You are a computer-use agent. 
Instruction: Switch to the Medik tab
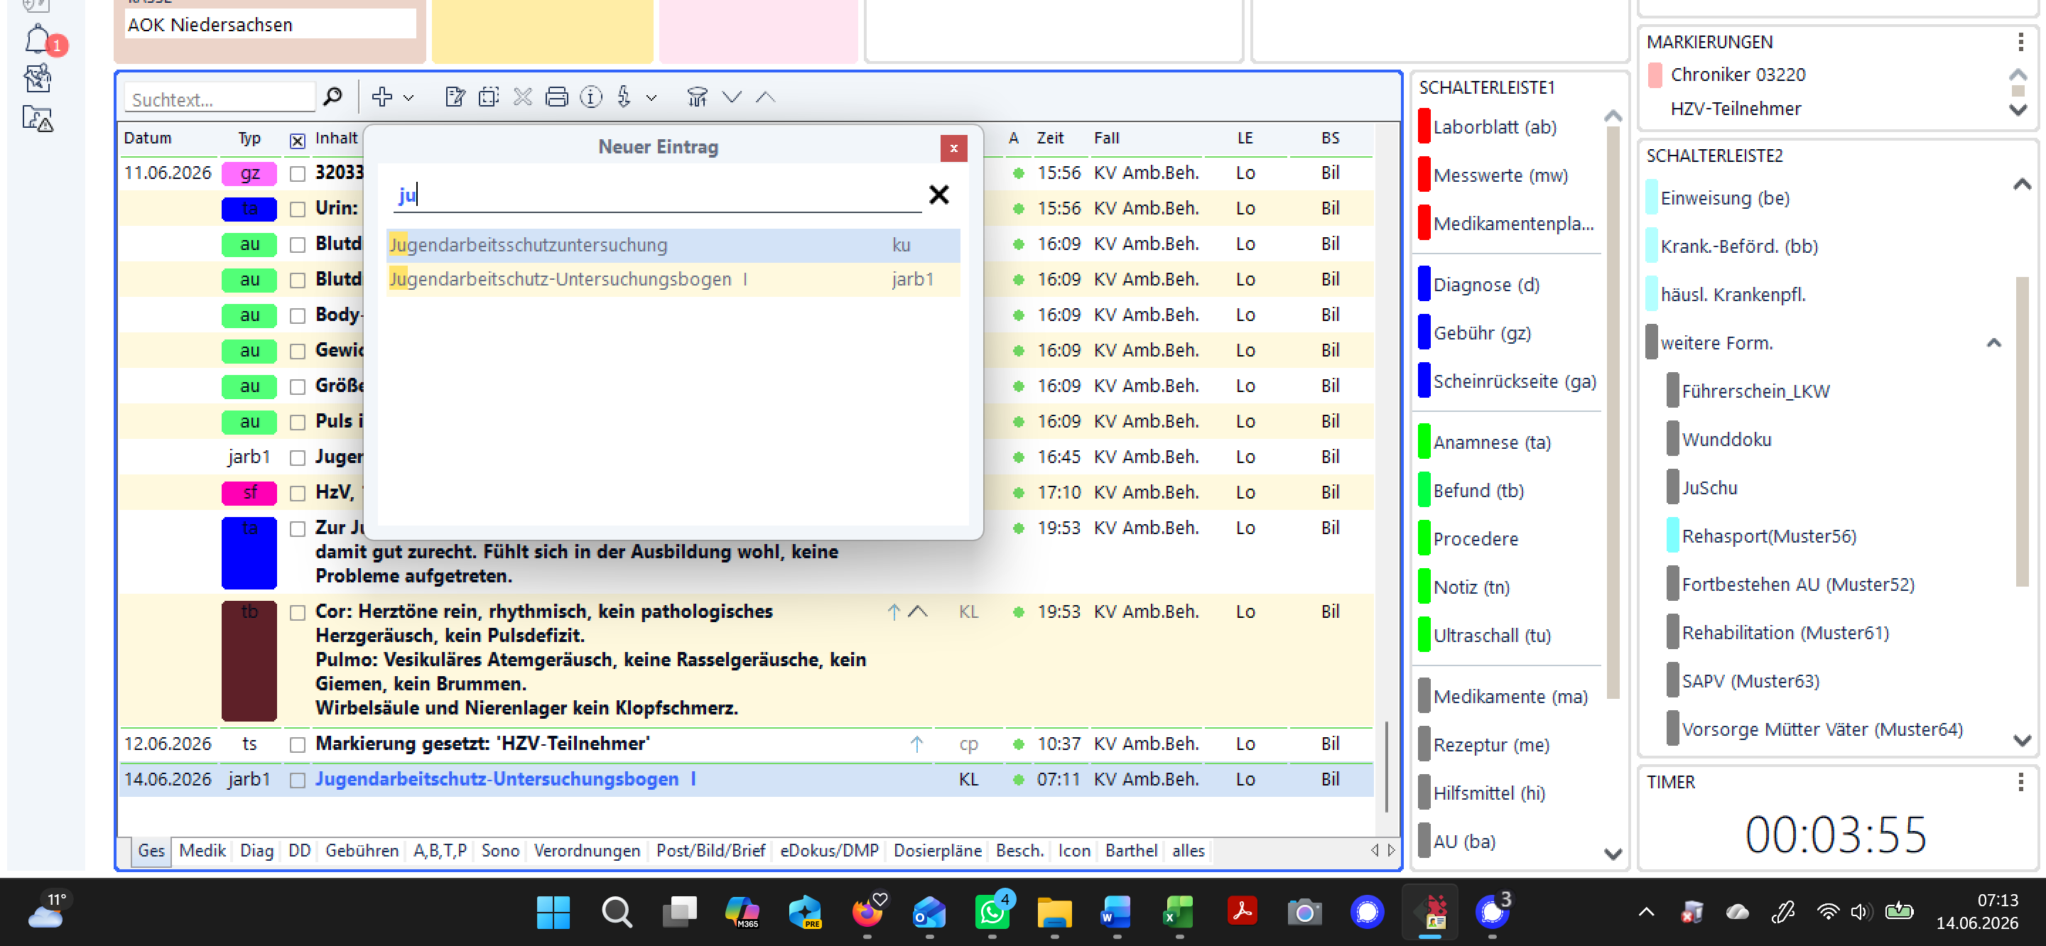pyautogui.click(x=202, y=850)
